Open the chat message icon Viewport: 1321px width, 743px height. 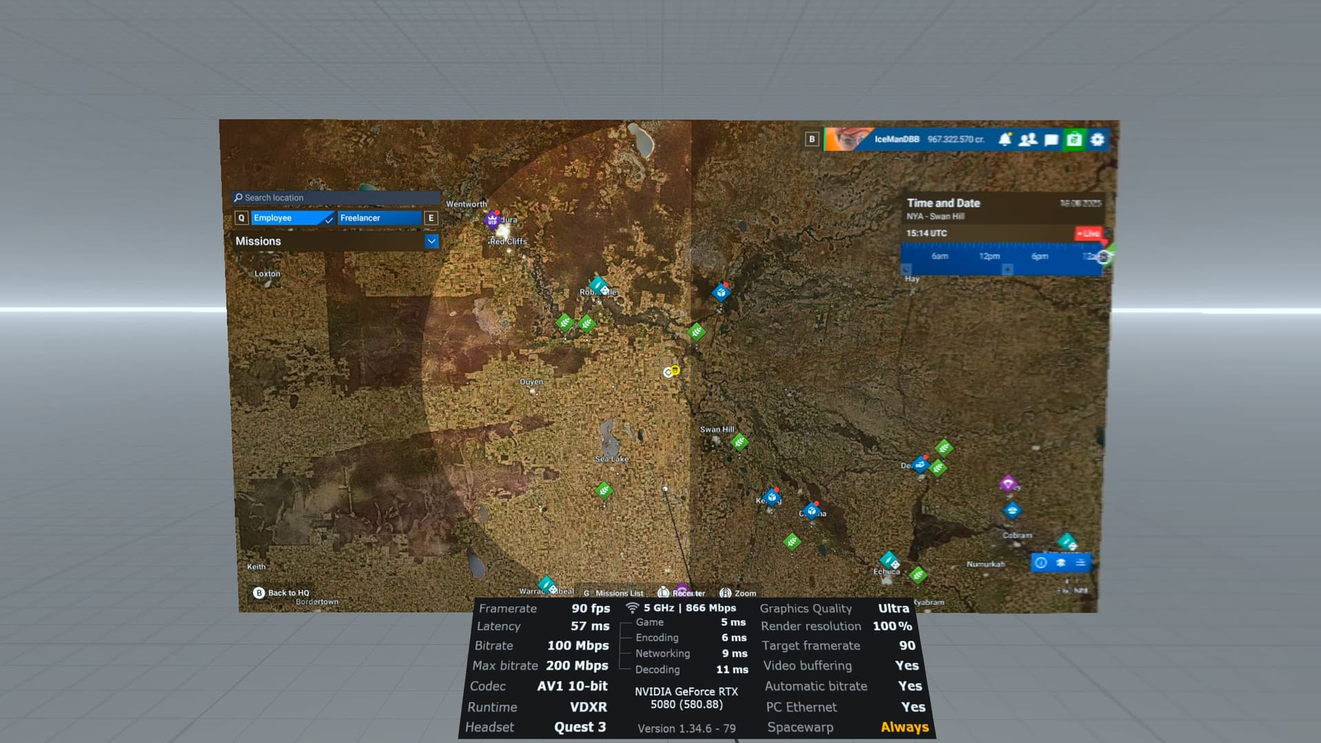(1051, 140)
